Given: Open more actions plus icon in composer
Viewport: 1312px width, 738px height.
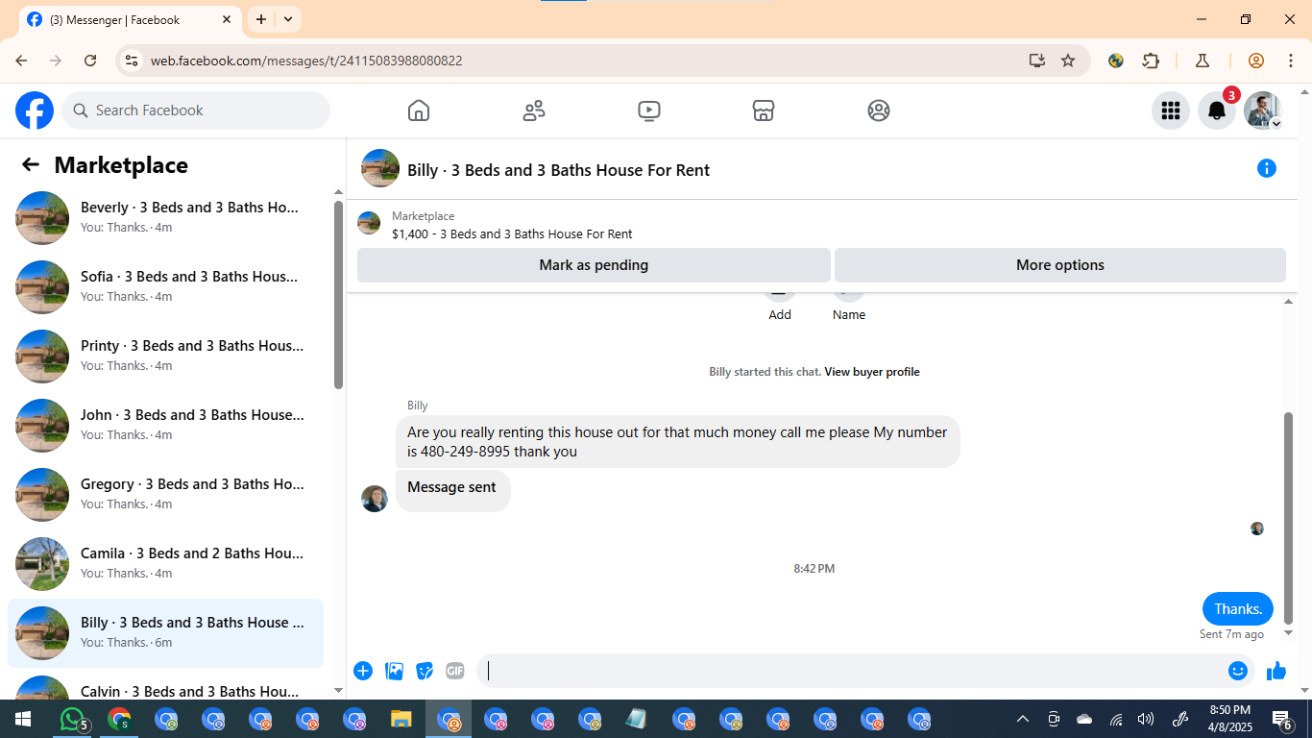Looking at the screenshot, I should [363, 671].
